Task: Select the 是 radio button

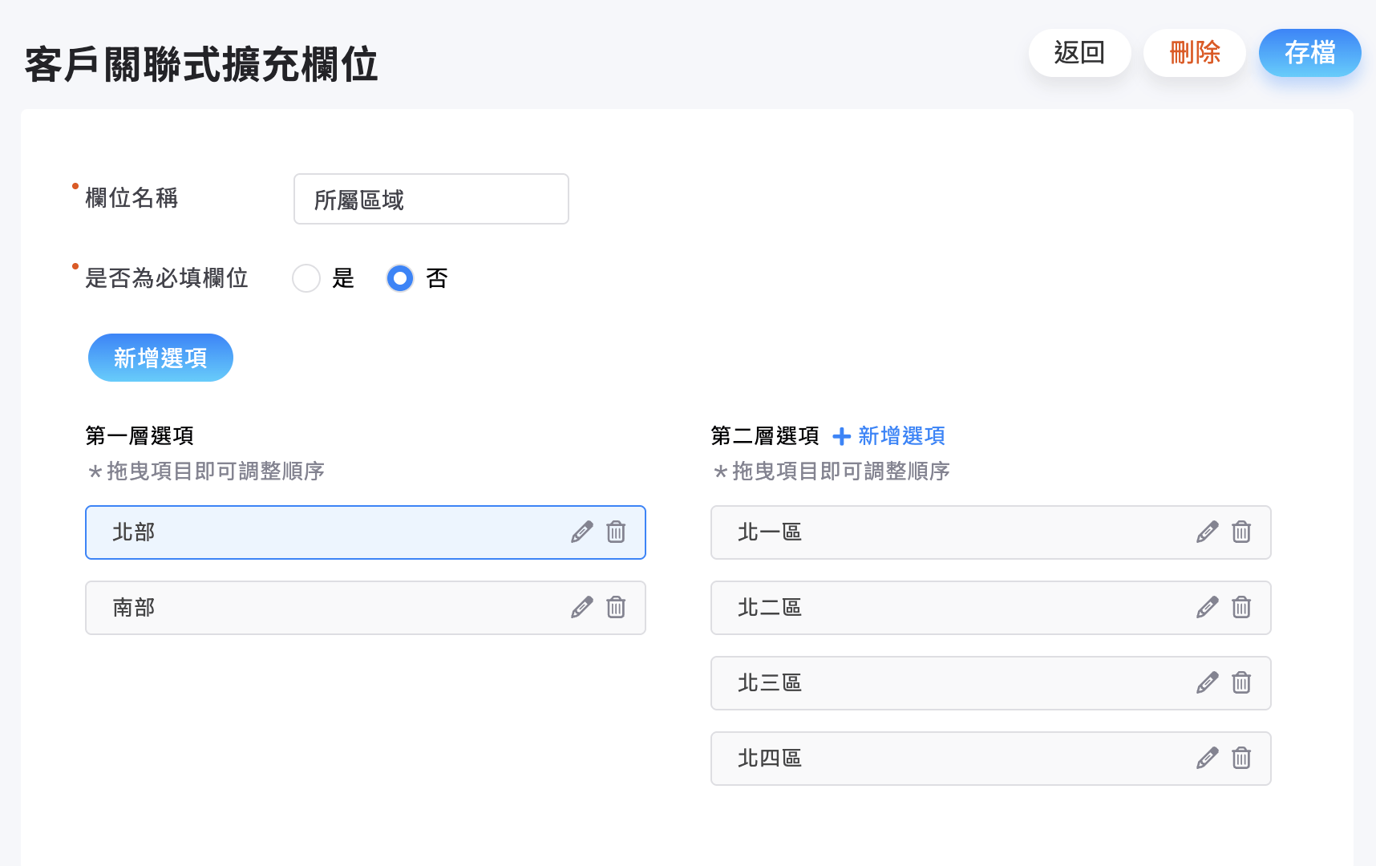Action: coord(306,278)
